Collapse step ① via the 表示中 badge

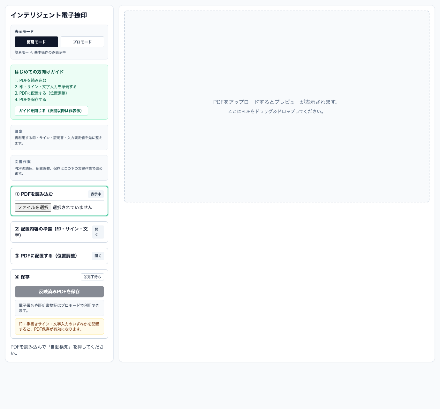96,194
